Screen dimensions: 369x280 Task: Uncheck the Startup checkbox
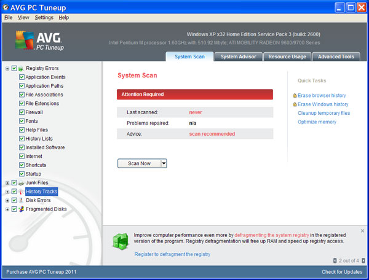(x=22, y=174)
